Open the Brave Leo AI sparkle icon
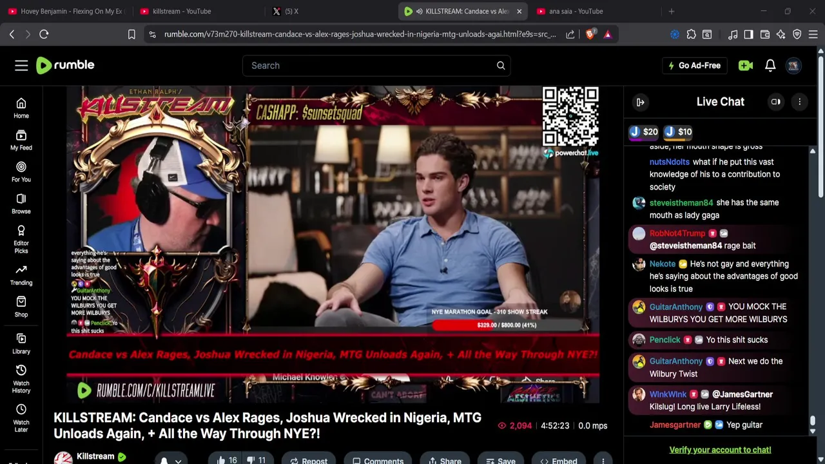This screenshot has height=464, width=825. tap(781, 34)
